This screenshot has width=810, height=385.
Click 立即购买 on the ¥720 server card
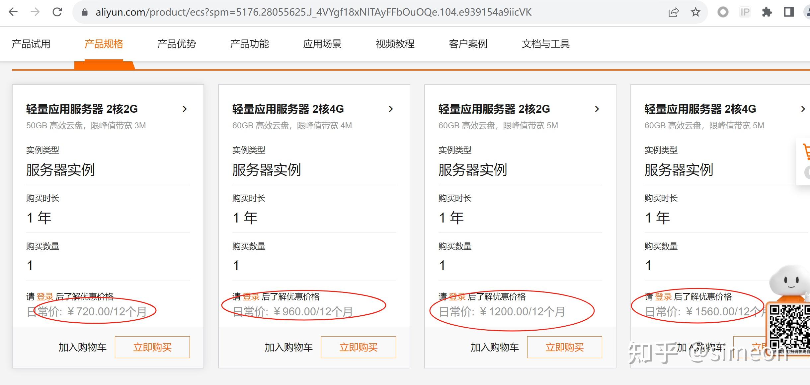pyautogui.click(x=152, y=347)
